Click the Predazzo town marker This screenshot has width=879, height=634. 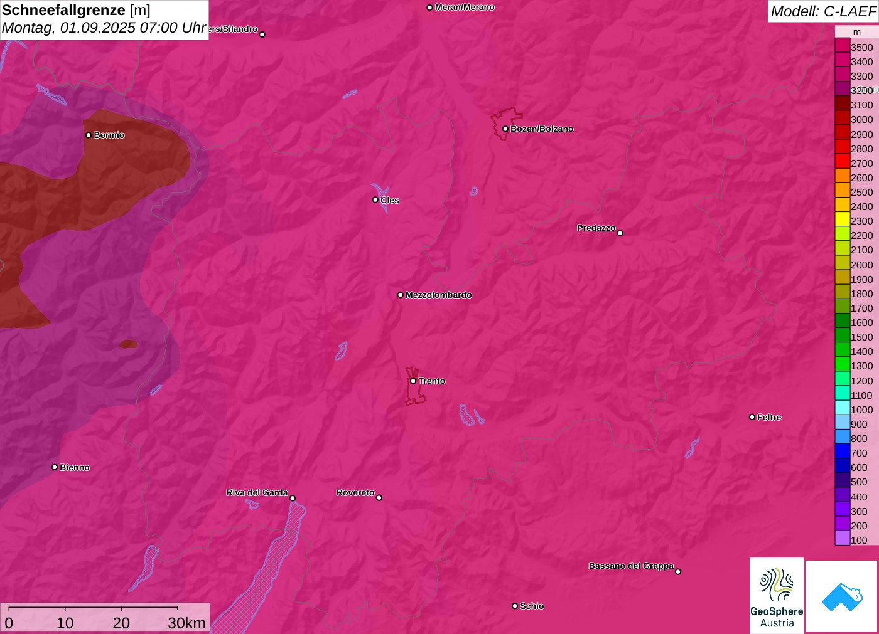(x=620, y=233)
